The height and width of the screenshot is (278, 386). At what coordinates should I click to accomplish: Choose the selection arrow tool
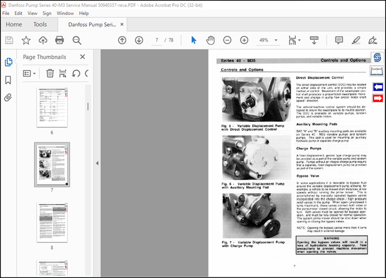[x=194, y=40]
